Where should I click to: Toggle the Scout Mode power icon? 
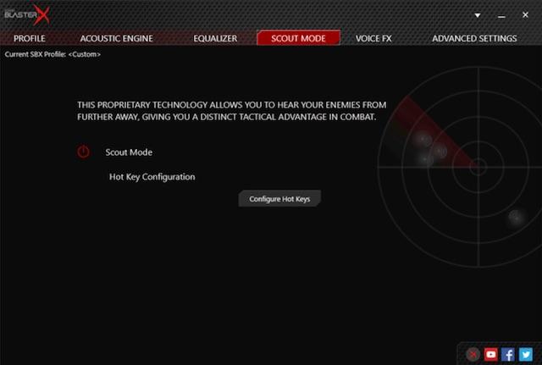click(83, 152)
